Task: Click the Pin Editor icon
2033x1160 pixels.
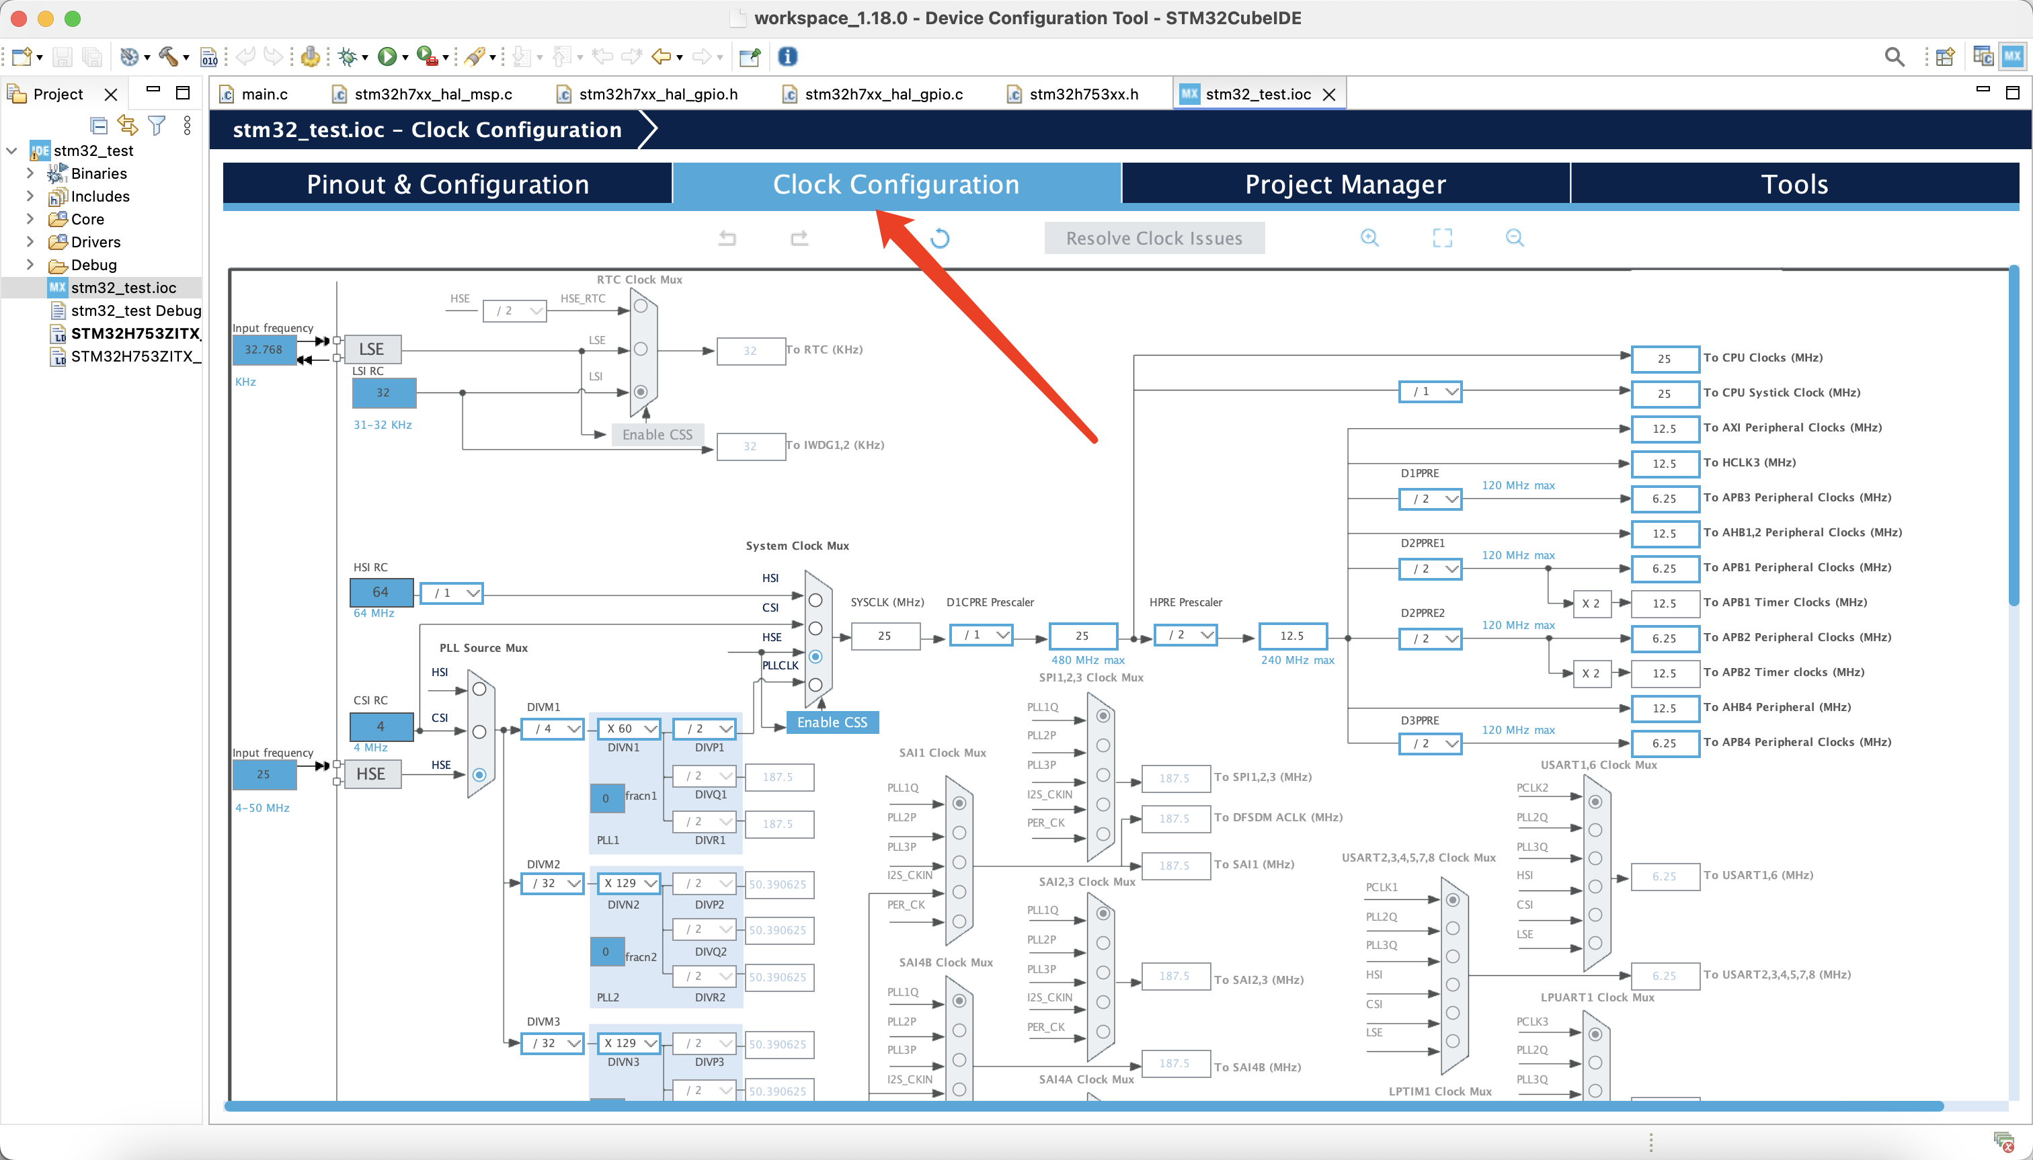Action: 749,56
